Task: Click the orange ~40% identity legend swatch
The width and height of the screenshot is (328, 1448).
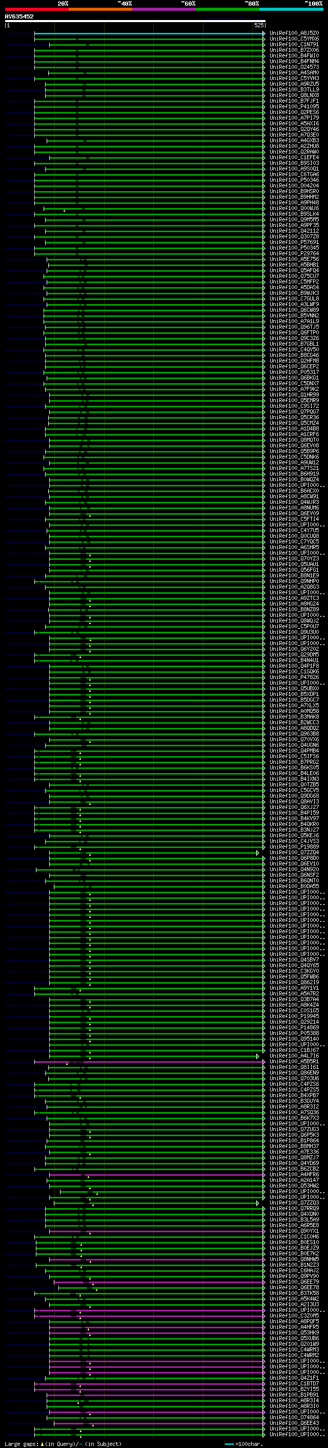Action: click(100, 10)
